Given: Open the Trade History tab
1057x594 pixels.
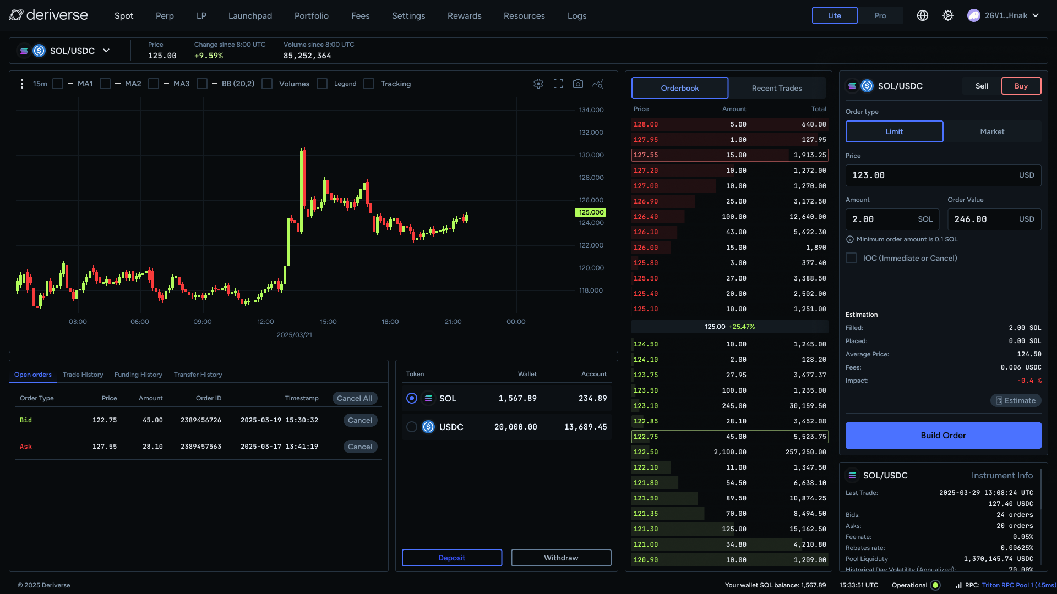Looking at the screenshot, I should coord(83,375).
